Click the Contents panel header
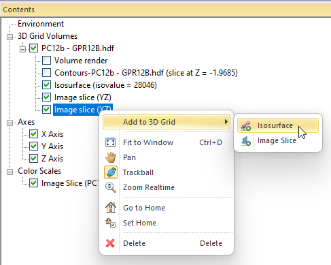The image size is (331, 265). pyautogui.click(x=166, y=10)
